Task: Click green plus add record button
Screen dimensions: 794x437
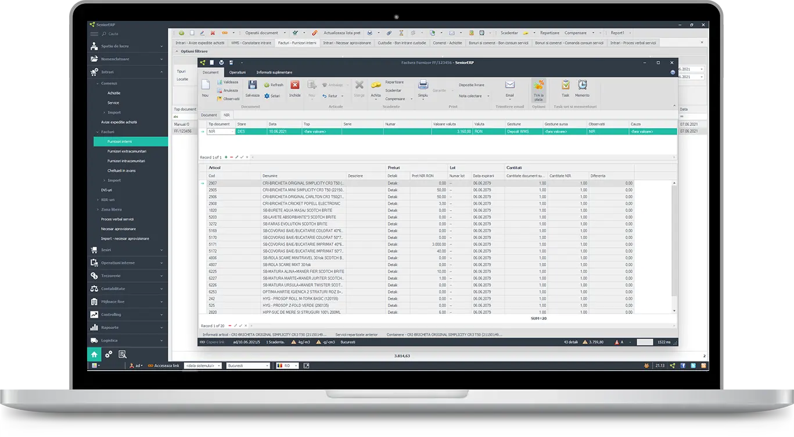Action: (x=226, y=157)
